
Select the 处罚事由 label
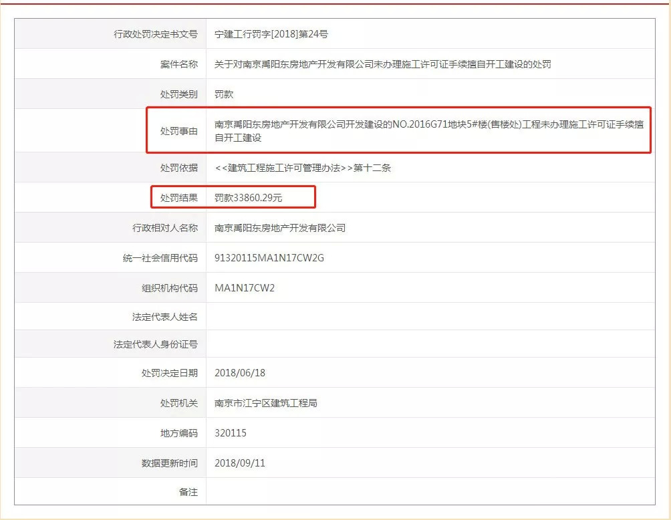coord(179,131)
